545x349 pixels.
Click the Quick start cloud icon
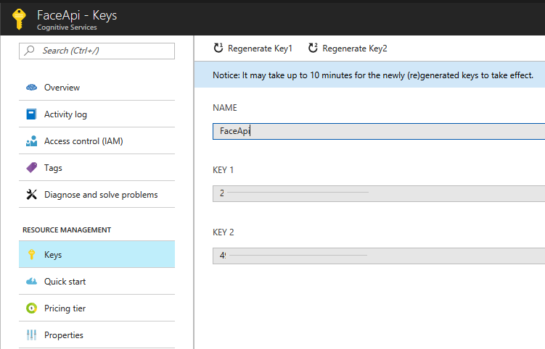(31, 281)
